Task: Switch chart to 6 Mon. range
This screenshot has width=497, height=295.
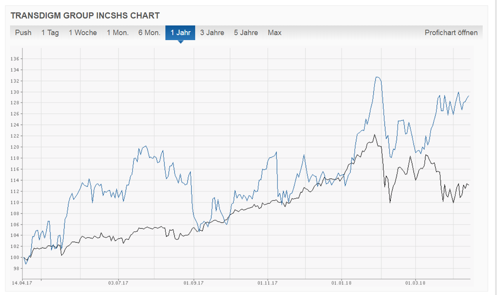Action: coord(149,33)
